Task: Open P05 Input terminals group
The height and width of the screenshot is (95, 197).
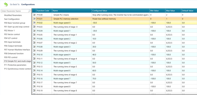Action: (x=12, y=42)
